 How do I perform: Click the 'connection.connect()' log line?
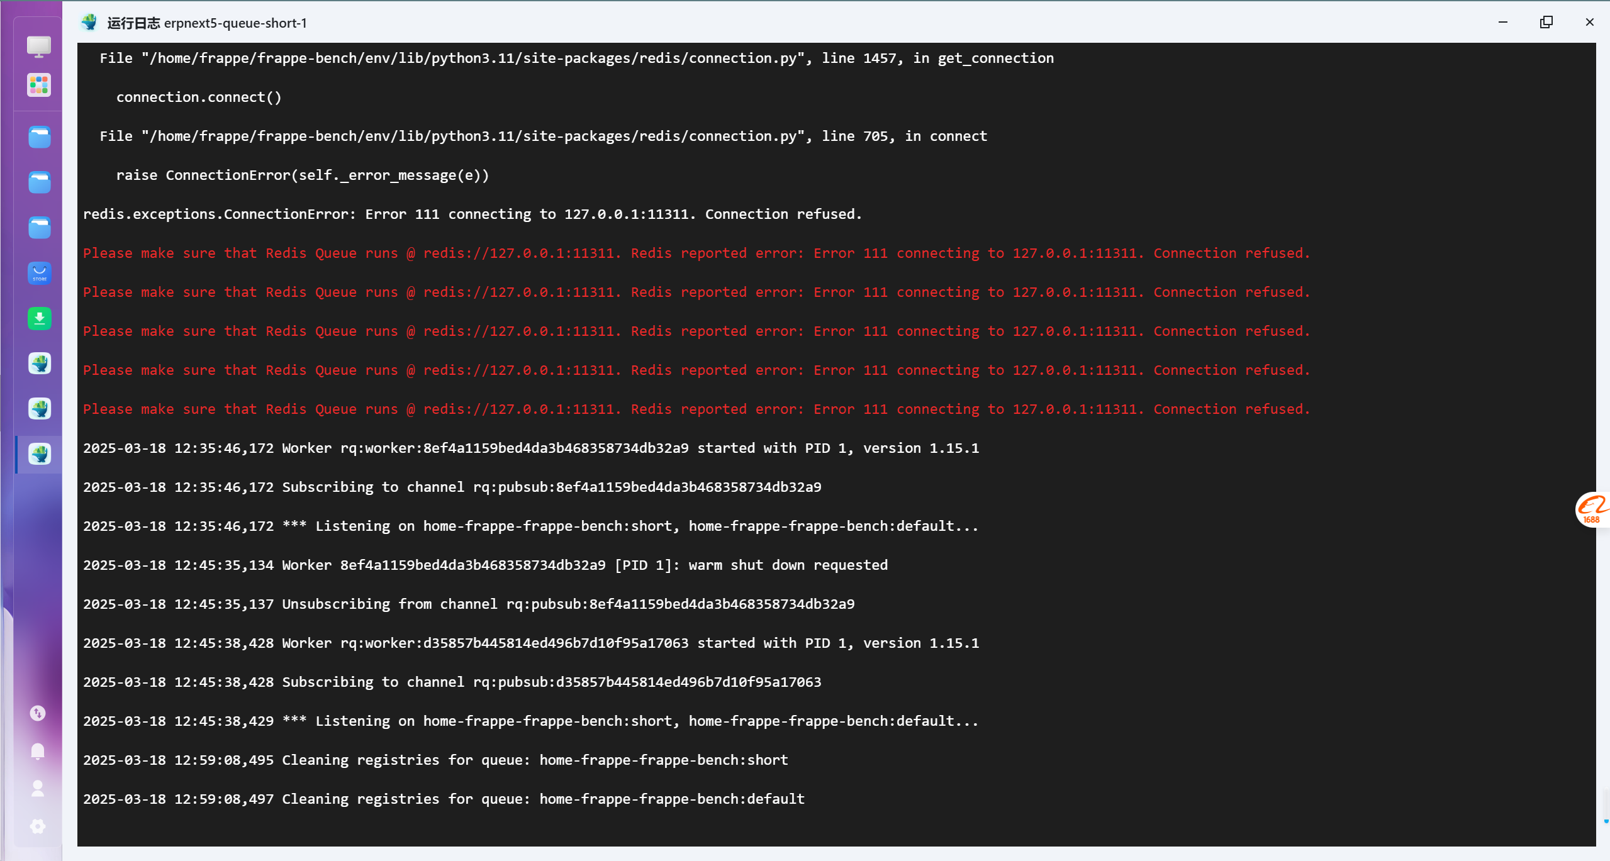(199, 97)
